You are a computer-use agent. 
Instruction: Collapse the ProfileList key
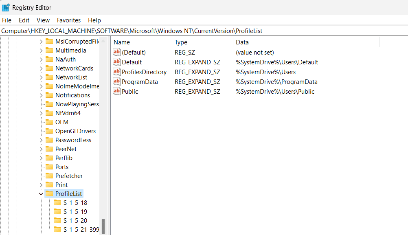pyautogui.click(x=40, y=193)
